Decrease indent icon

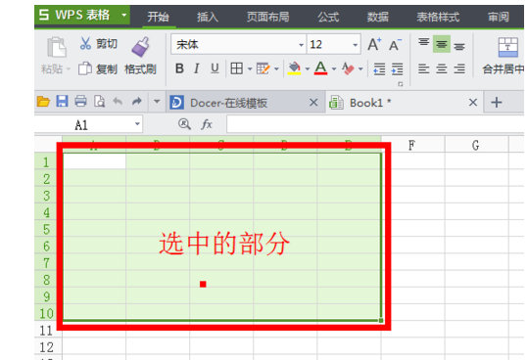pyautogui.click(x=379, y=68)
